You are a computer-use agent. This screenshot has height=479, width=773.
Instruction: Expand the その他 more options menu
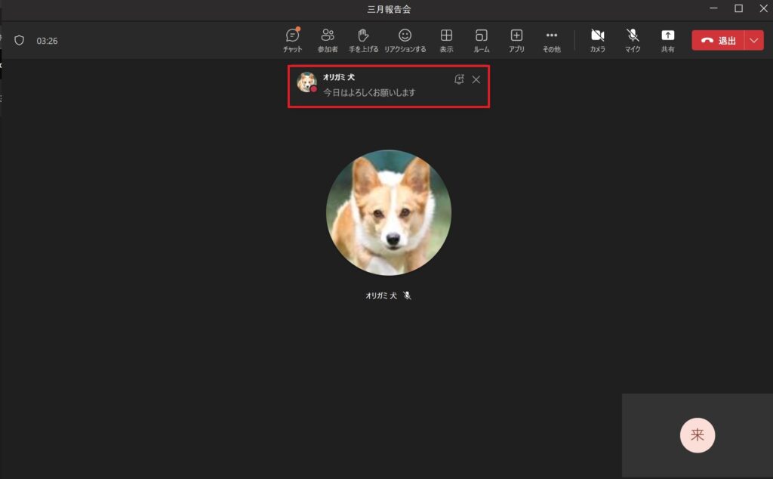[x=551, y=40]
